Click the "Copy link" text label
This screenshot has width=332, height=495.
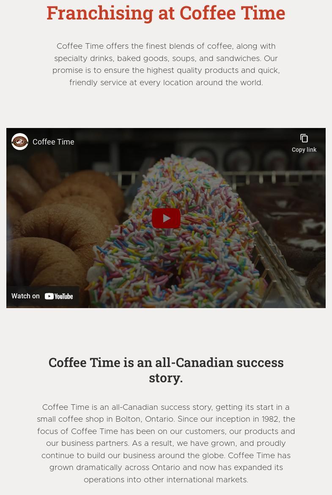pos(304,150)
